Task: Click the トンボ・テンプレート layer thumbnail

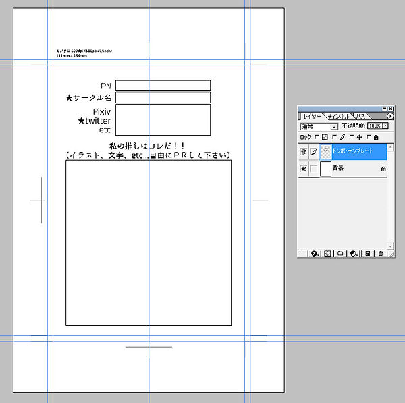Action: [326, 152]
